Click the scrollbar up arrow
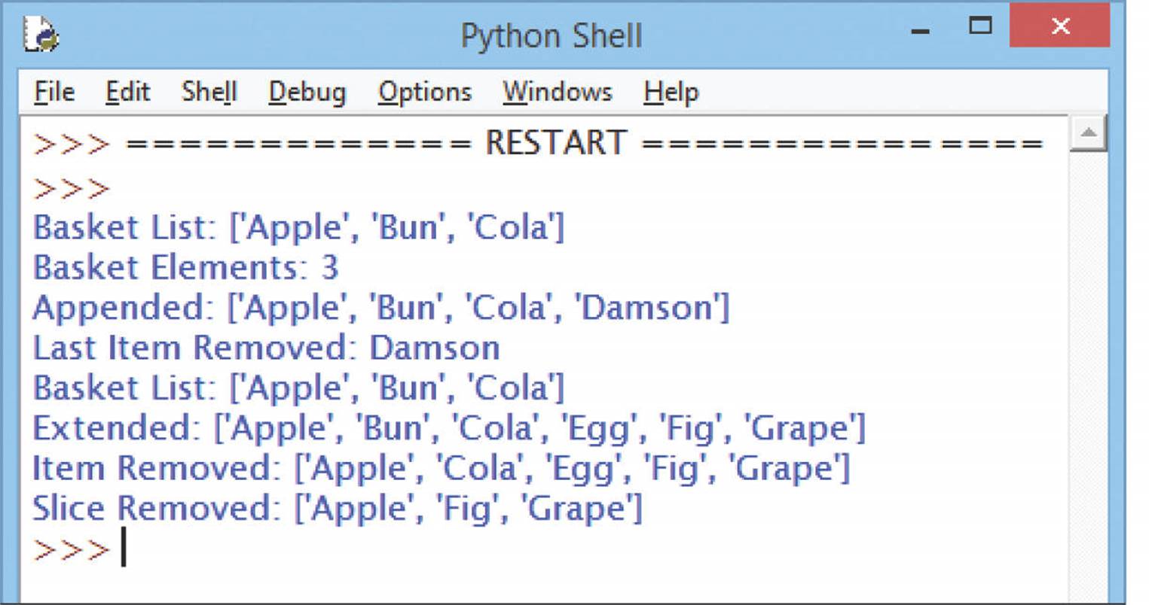Image resolution: width=1149 pixels, height=605 pixels. point(1087,134)
